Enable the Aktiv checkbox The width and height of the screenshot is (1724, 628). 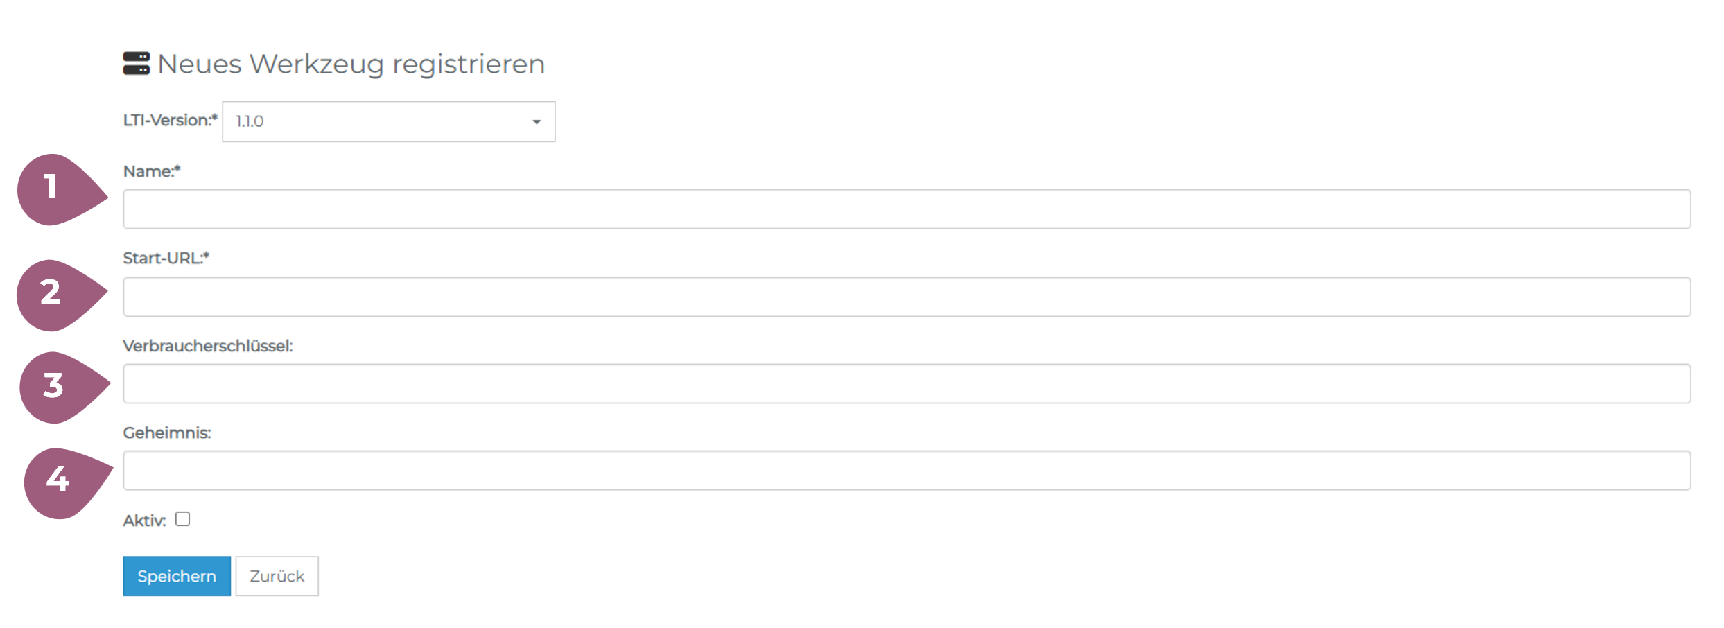[182, 519]
